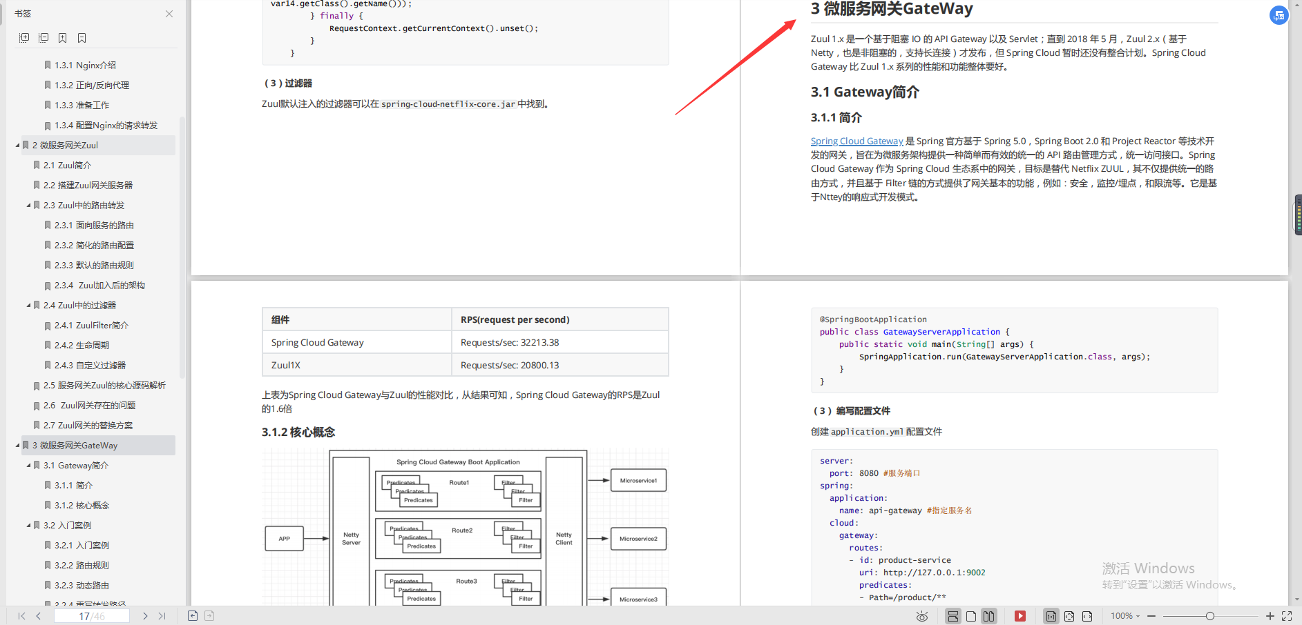Adjust the zoom slider handle
Screen dimensions: 1302x625
click(1210, 616)
